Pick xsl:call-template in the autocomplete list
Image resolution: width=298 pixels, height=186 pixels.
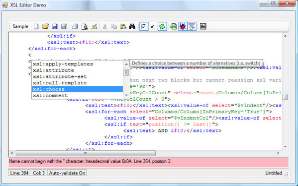point(77,83)
